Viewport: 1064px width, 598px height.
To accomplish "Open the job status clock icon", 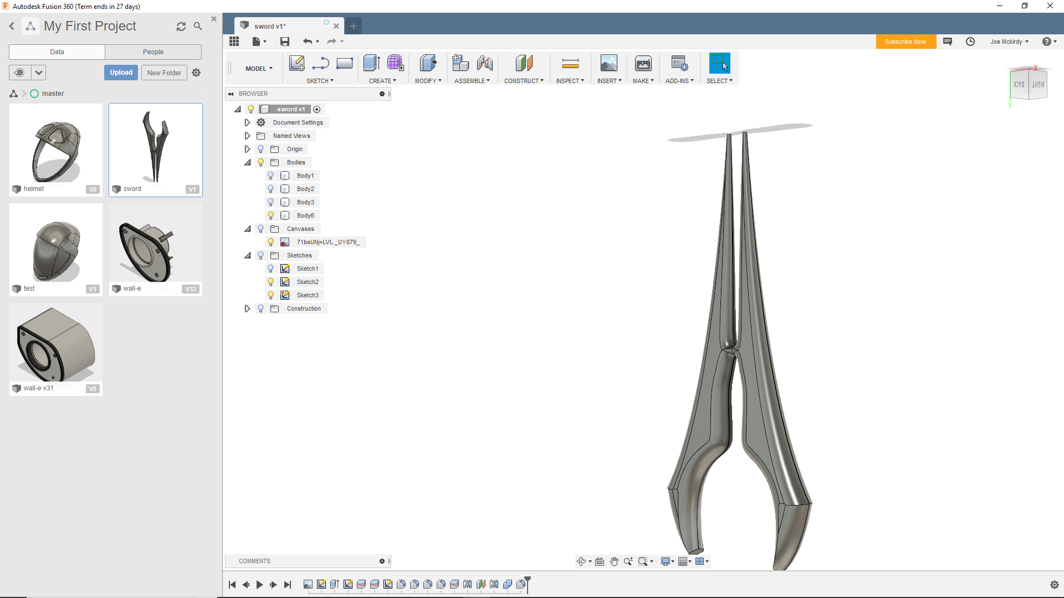I will 970,42.
